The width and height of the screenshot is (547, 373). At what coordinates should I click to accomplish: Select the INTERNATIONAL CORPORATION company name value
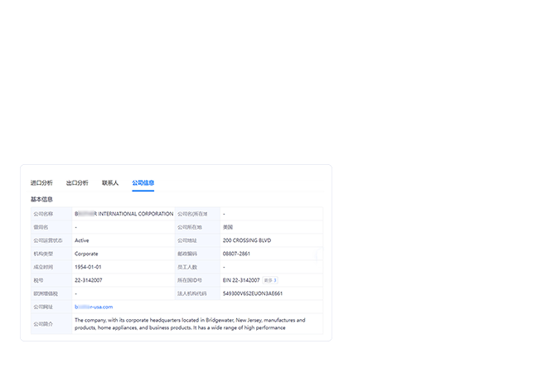[x=123, y=214]
